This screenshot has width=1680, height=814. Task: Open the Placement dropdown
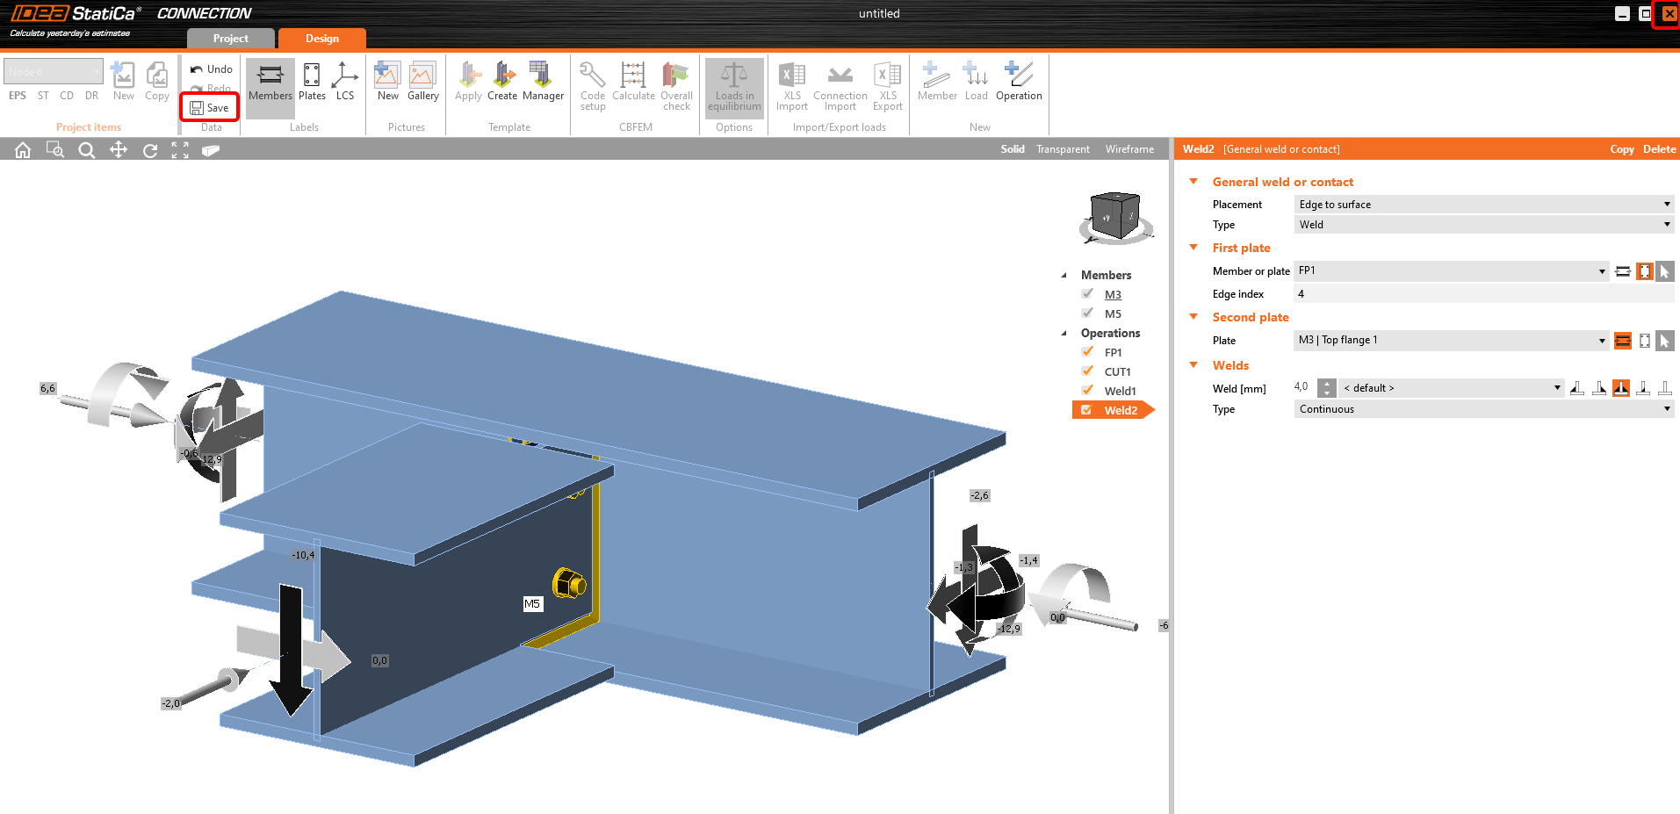point(1483,205)
